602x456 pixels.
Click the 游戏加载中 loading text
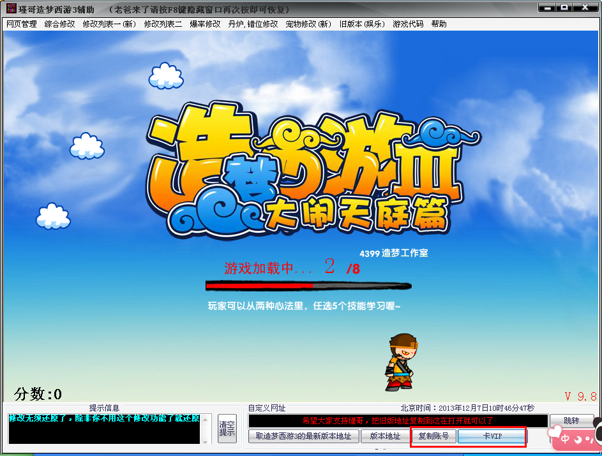point(268,268)
